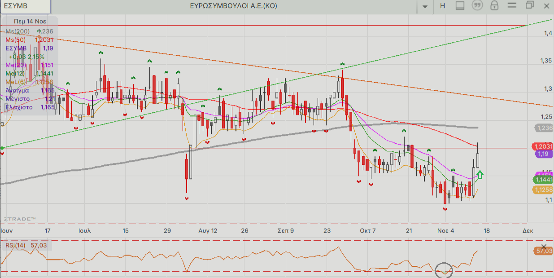Click the Αυγ 12 date axis label
554x278 pixels.
(x=208, y=230)
